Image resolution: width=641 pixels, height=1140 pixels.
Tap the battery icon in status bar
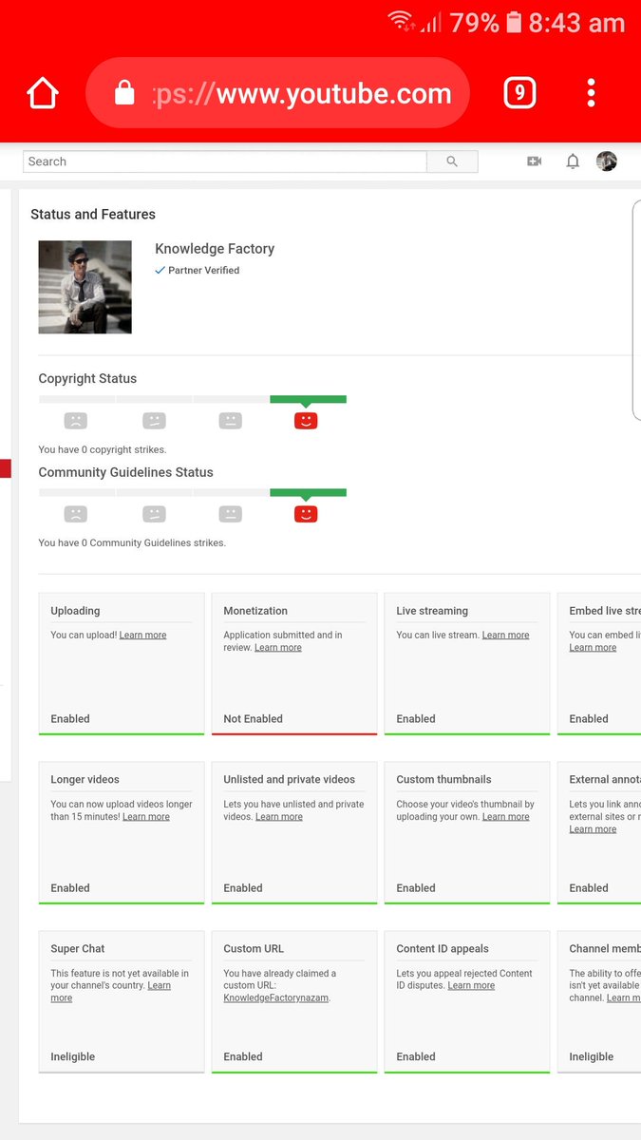[x=514, y=22]
